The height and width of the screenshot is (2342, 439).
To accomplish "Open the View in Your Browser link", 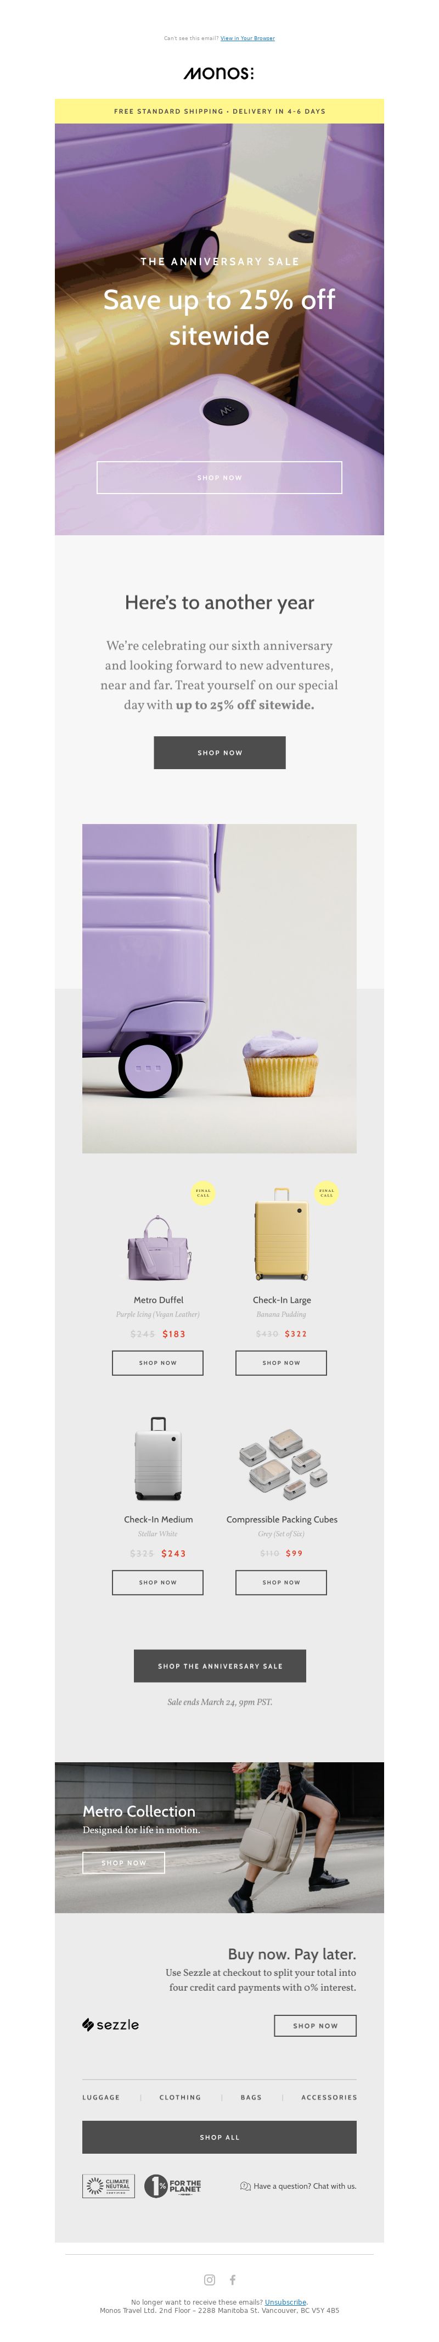I will pyautogui.click(x=247, y=38).
